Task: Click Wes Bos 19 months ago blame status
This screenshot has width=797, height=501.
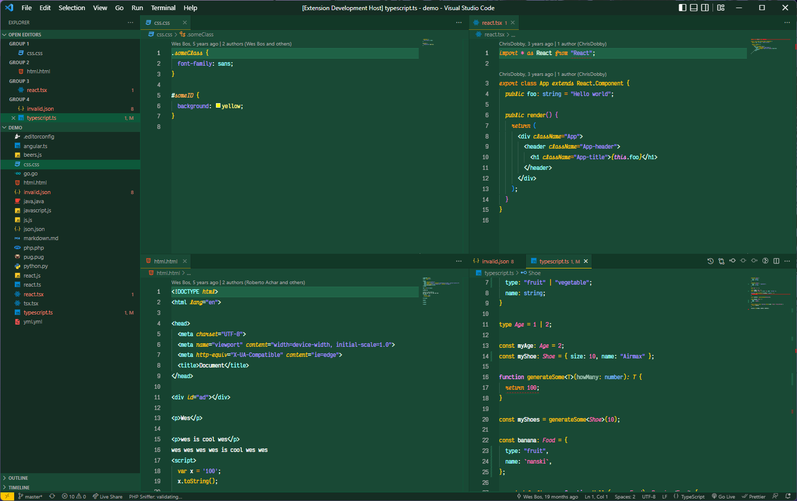Action: pyautogui.click(x=547, y=496)
